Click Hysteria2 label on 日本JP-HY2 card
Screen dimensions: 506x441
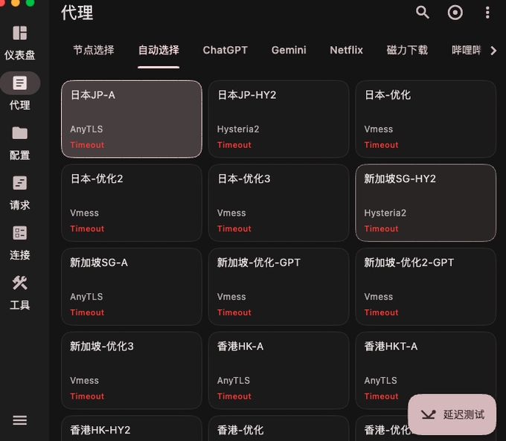tap(238, 129)
